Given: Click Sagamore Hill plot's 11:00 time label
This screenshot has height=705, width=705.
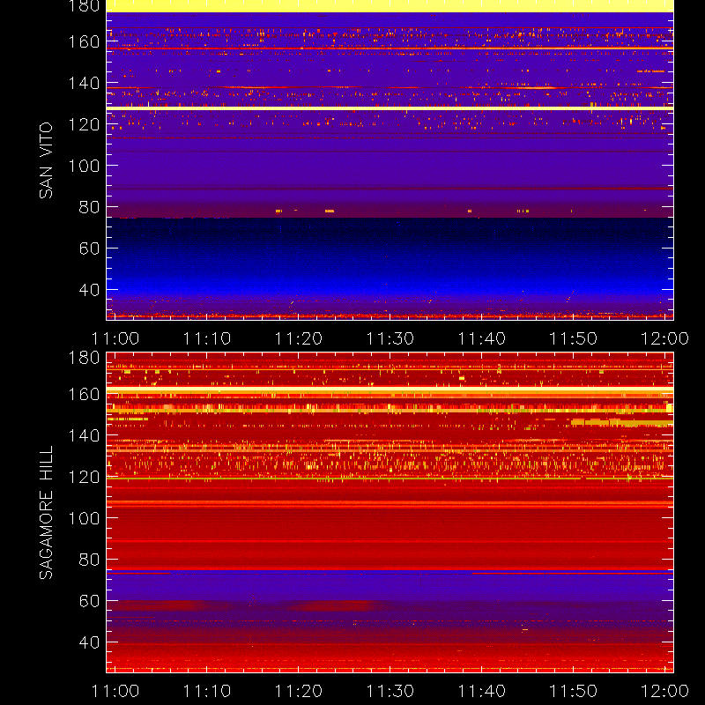Looking at the screenshot, I should point(115,691).
